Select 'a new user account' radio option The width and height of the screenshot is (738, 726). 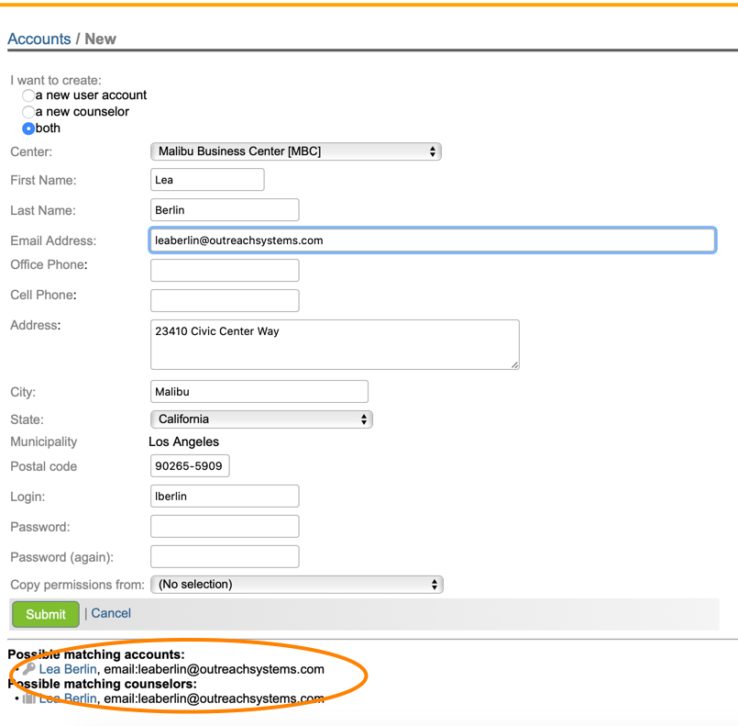tap(28, 95)
